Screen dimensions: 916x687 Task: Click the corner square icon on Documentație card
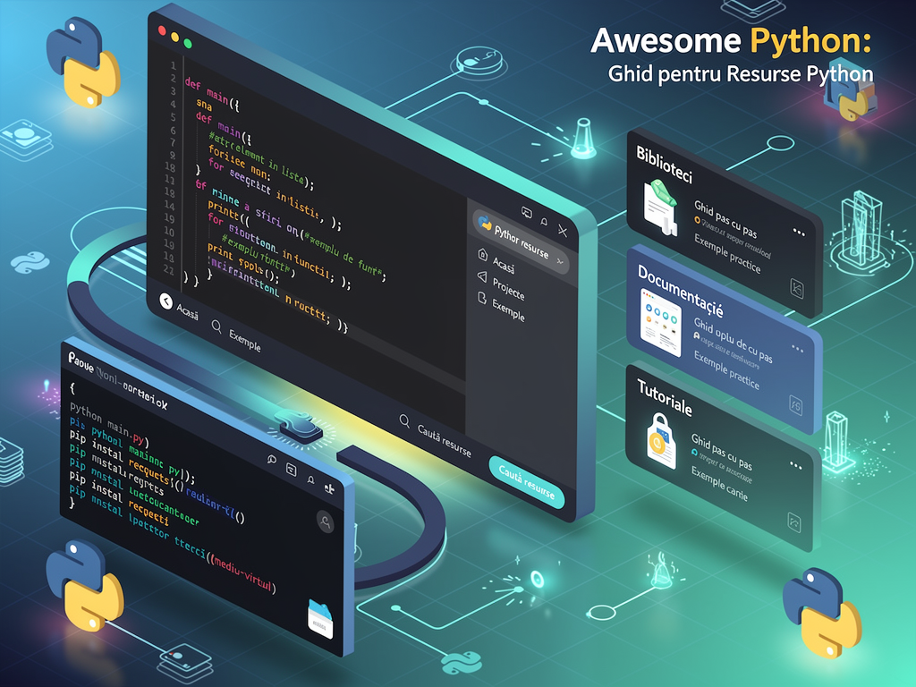click(795, 405)
